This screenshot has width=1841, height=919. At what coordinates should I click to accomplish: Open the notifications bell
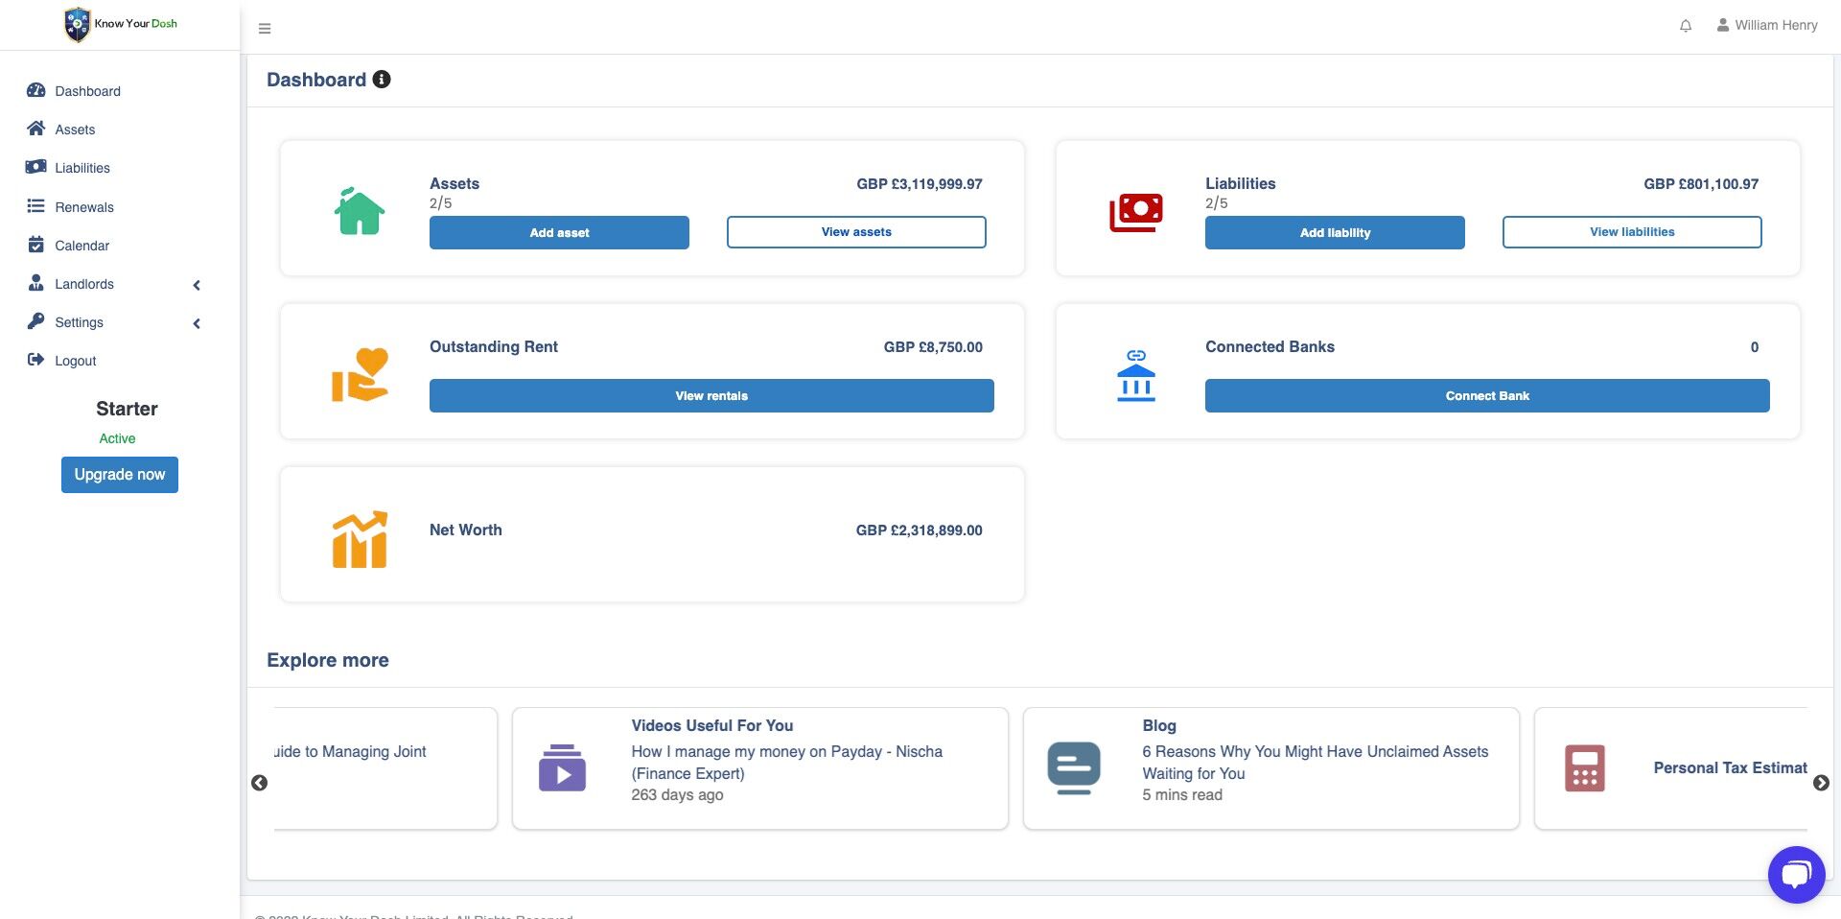click(x=1686, y=26)
